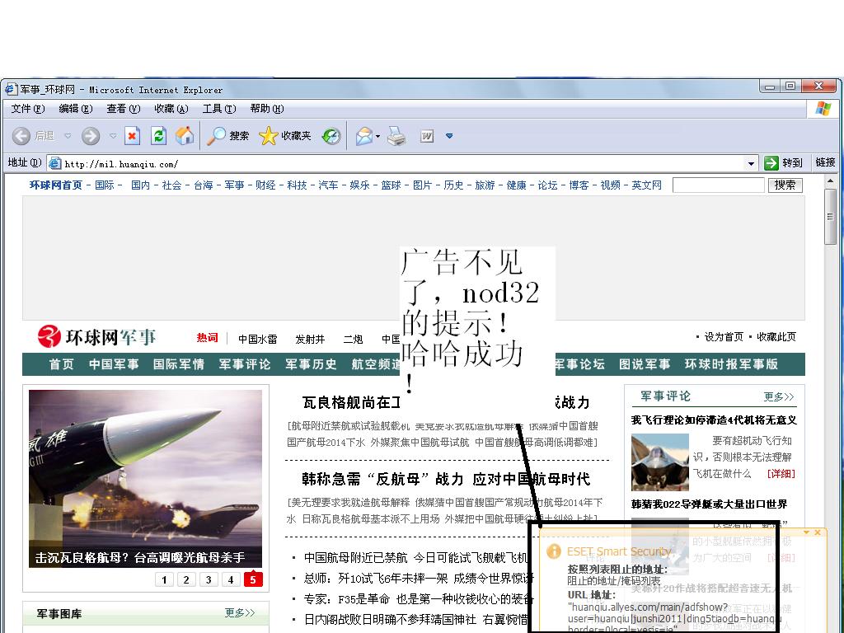
Task: Click the 中国水雷 hot word link
Action: click(x=258, y=339)
